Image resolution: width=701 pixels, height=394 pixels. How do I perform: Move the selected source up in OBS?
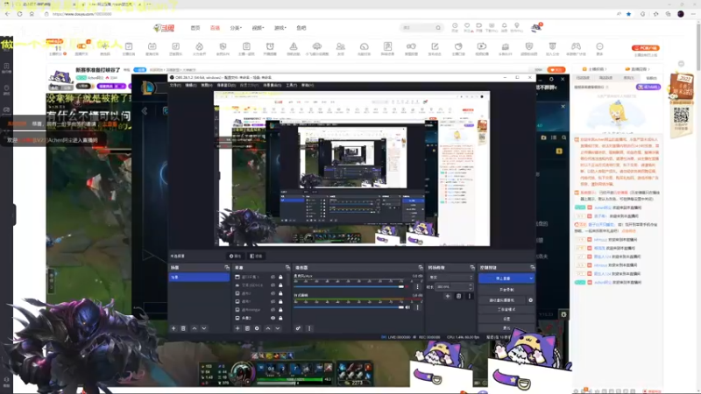pyautogui.click(x=268, y=328)
